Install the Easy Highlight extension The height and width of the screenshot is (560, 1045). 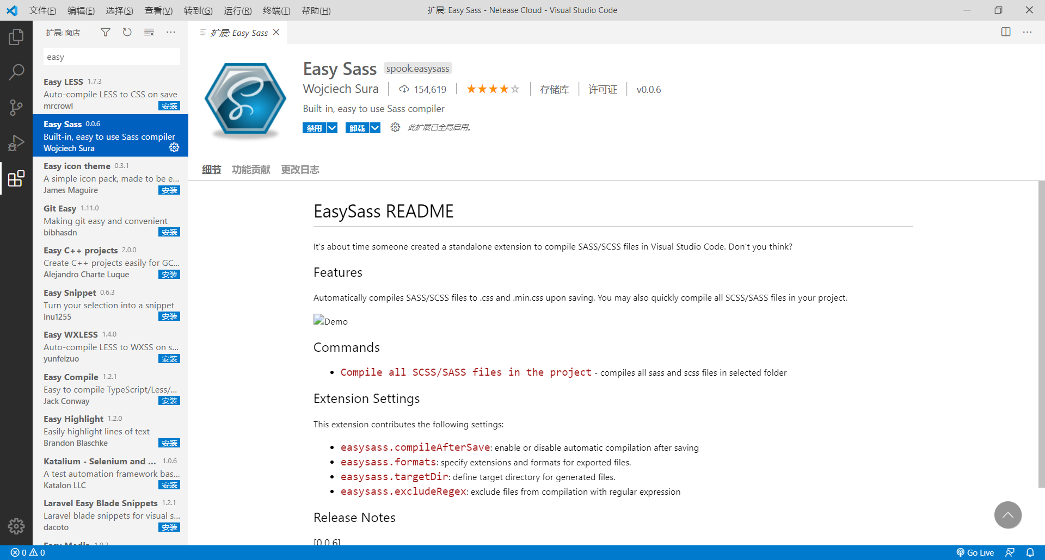169,443
